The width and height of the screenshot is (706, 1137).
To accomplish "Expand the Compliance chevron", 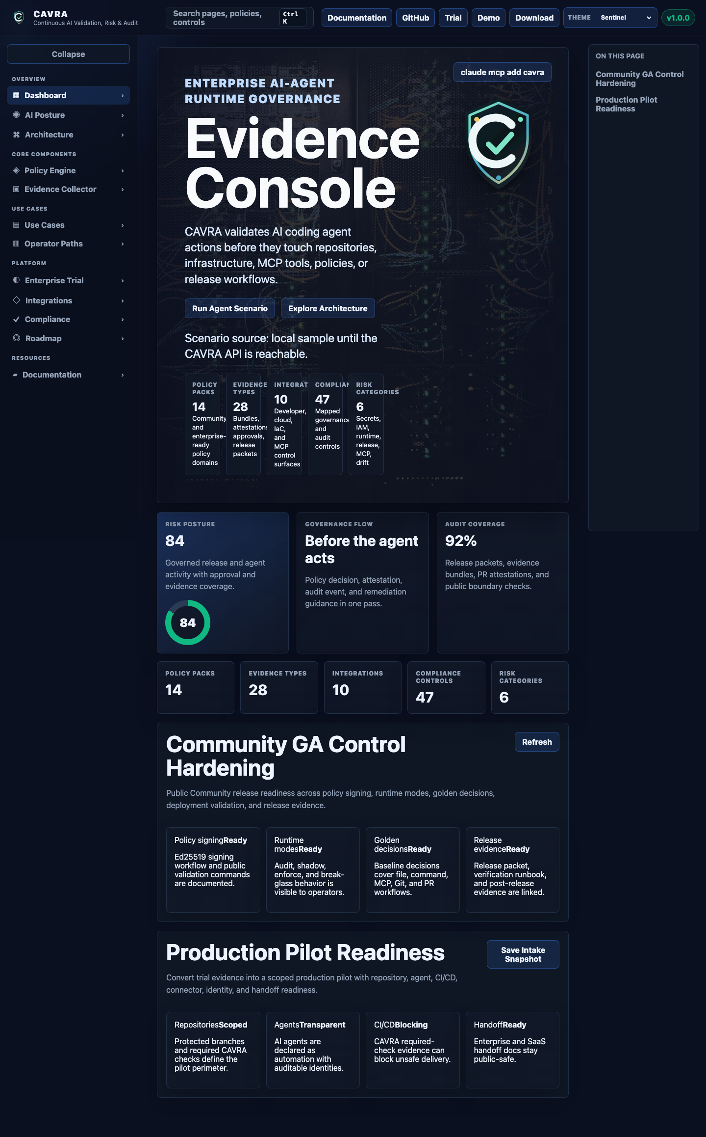I will coord(123,320).
